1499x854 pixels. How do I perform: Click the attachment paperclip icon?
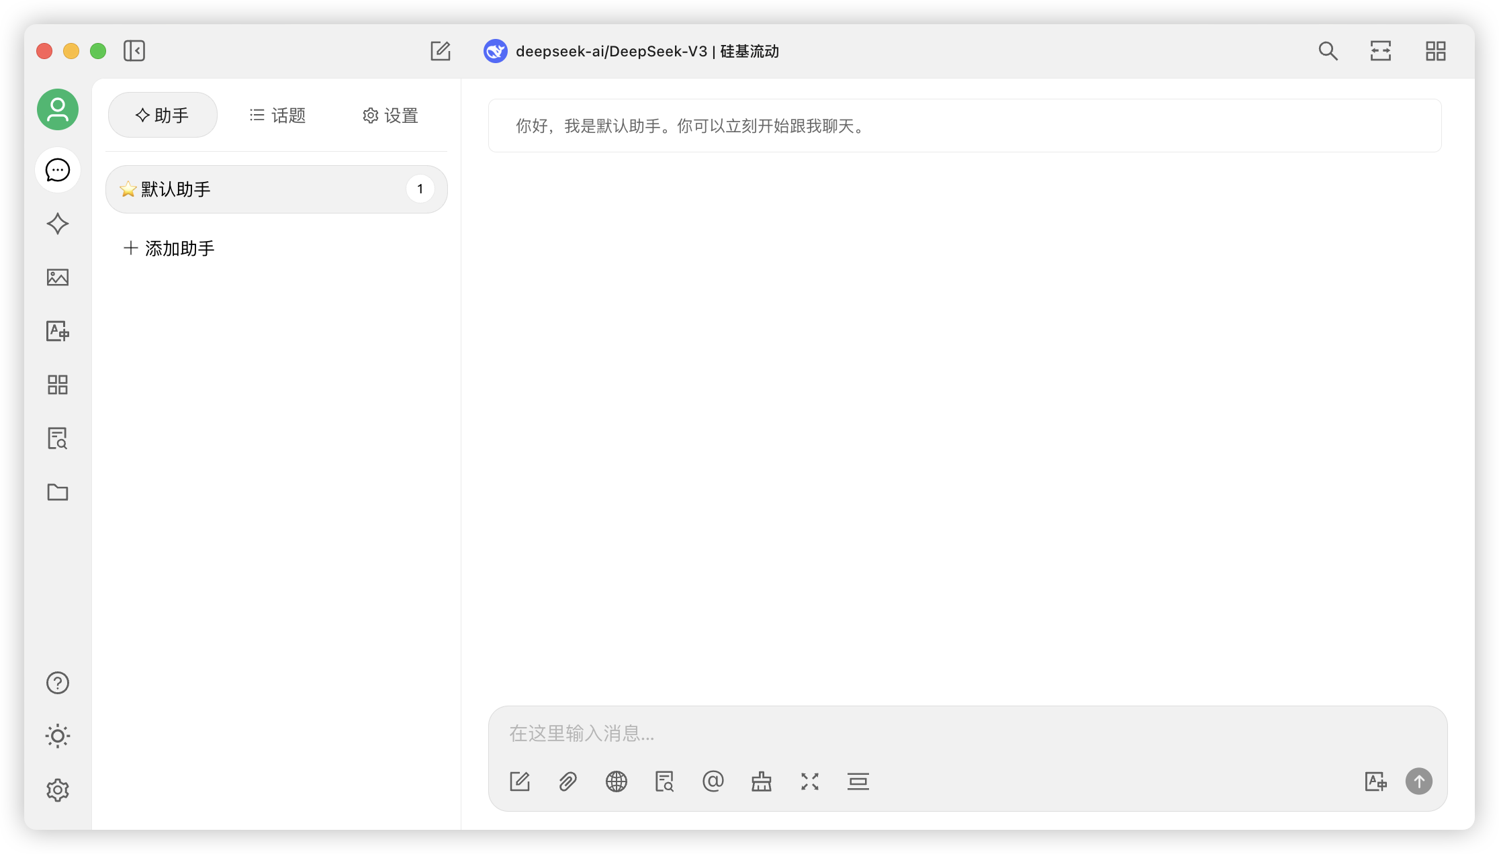(x=568, y=781)
